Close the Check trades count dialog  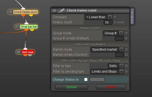54,11
